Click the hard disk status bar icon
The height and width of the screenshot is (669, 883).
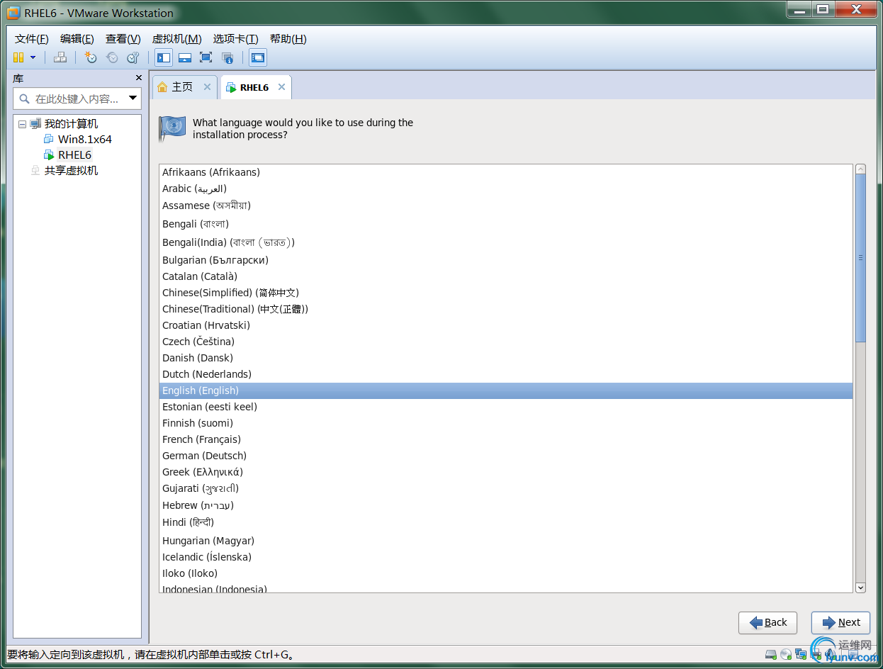(x=771, y=654)
